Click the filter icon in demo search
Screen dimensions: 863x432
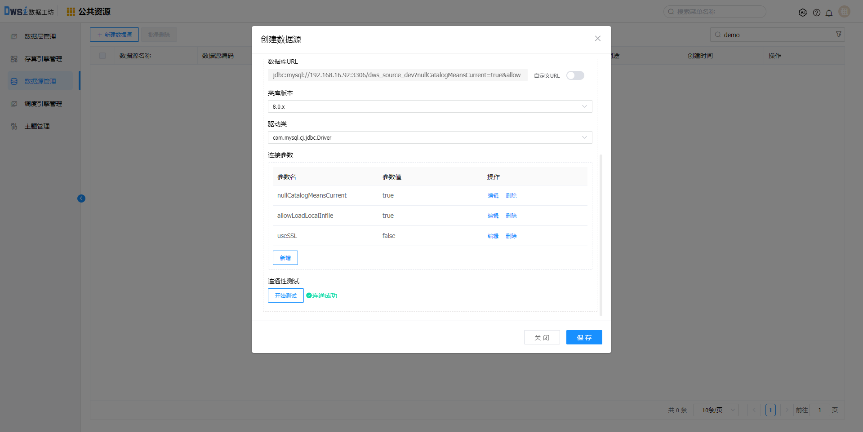tap(838, 35)
